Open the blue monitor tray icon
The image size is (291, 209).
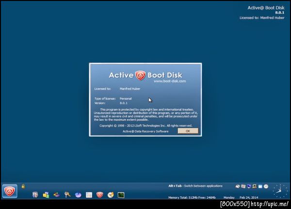click(x=249, y=186)
